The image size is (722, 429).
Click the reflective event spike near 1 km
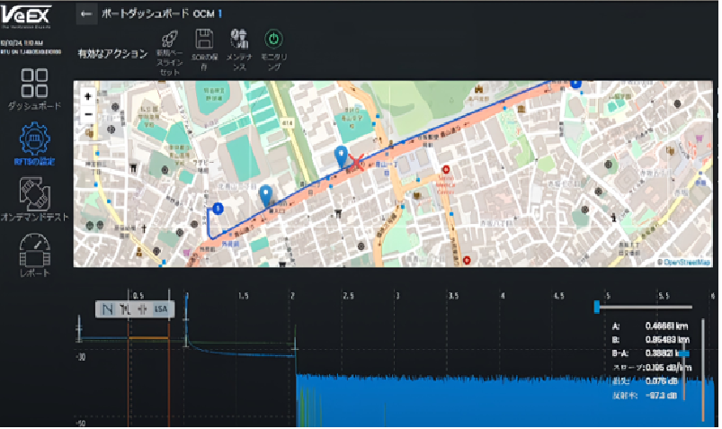pyautogui.click(x=186, y=319)
